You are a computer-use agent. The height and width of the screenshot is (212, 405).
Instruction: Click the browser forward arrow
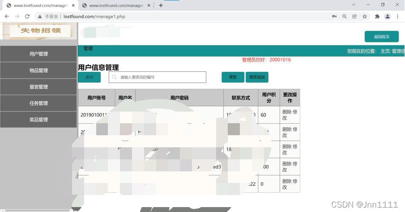[x=17, y=17]
